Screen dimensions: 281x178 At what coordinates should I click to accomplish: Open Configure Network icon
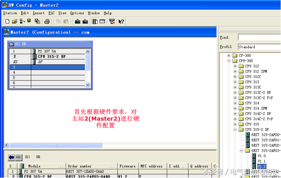112,21
